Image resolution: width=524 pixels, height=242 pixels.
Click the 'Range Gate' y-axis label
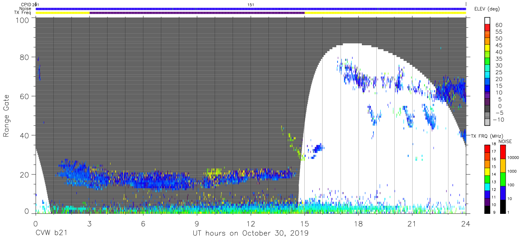(6, 116)
